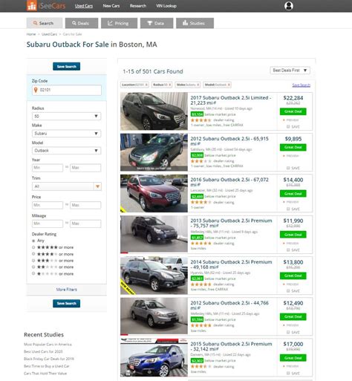Screen dimensions: 352x381
Task: Save the $9,895 Outback listing
Action: 293,168
